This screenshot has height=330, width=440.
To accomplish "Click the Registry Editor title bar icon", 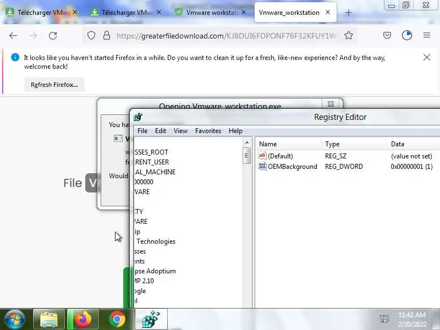I will pos(138,117).
